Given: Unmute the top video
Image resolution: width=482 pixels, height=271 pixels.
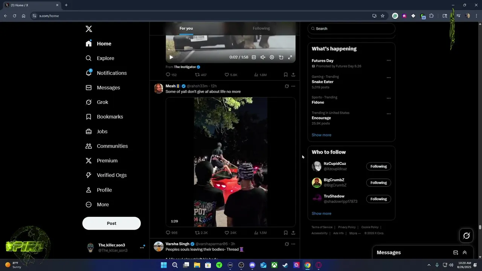Looking at the screenshot, I should pos(263,57).
